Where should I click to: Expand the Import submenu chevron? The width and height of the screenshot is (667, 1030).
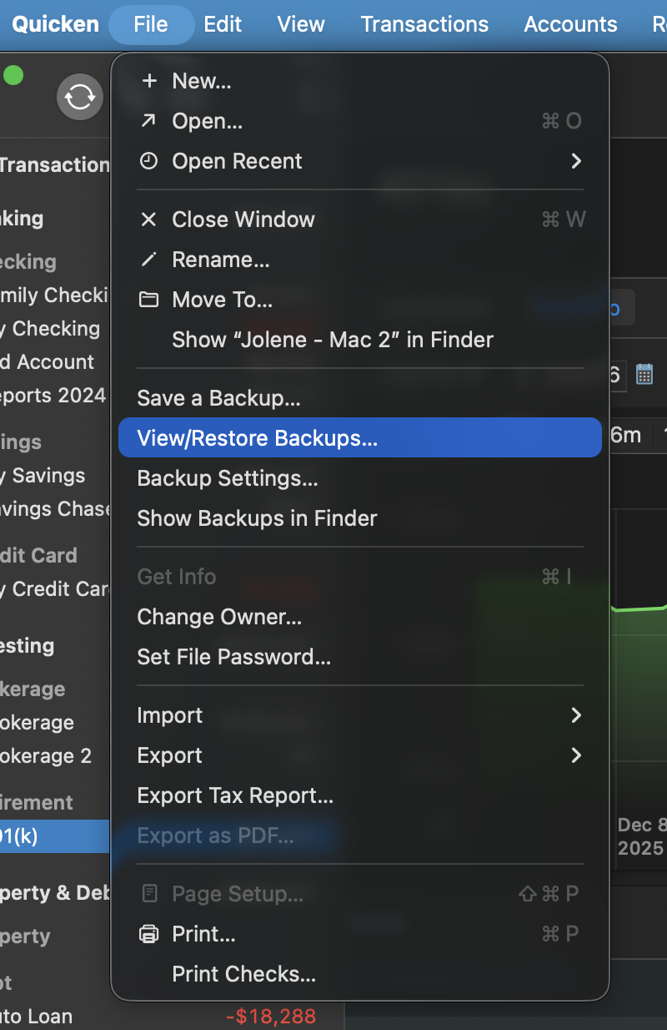click(576, 715)
